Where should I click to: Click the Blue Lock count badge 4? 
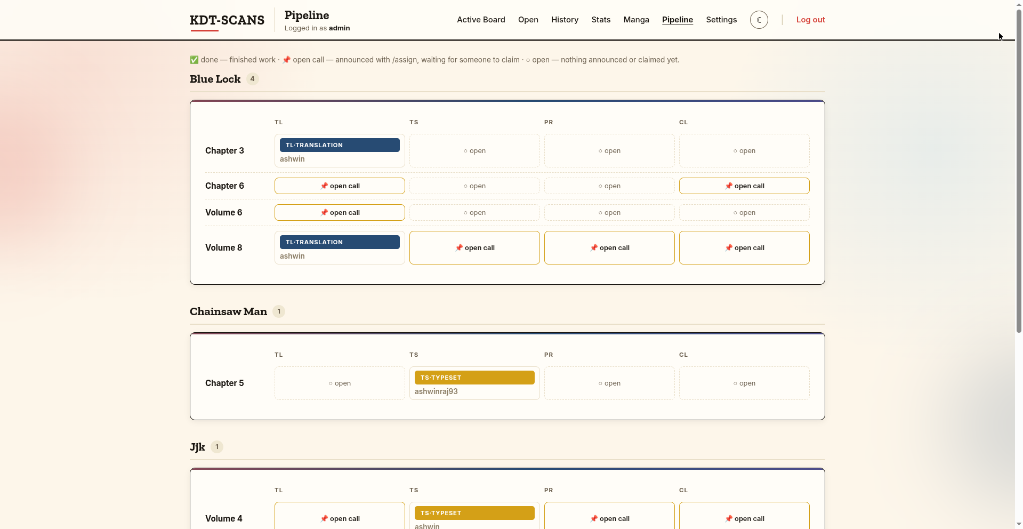coord(253,79)
